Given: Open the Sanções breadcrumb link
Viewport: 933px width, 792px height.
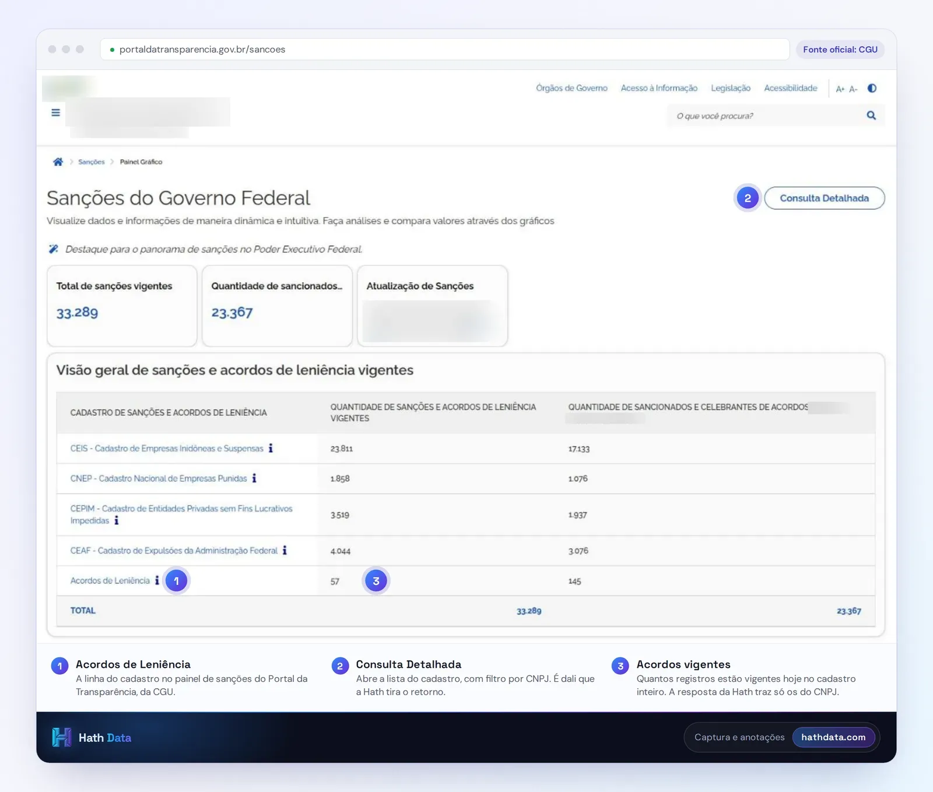Looking at the screenshot, I should click(92, 162).
